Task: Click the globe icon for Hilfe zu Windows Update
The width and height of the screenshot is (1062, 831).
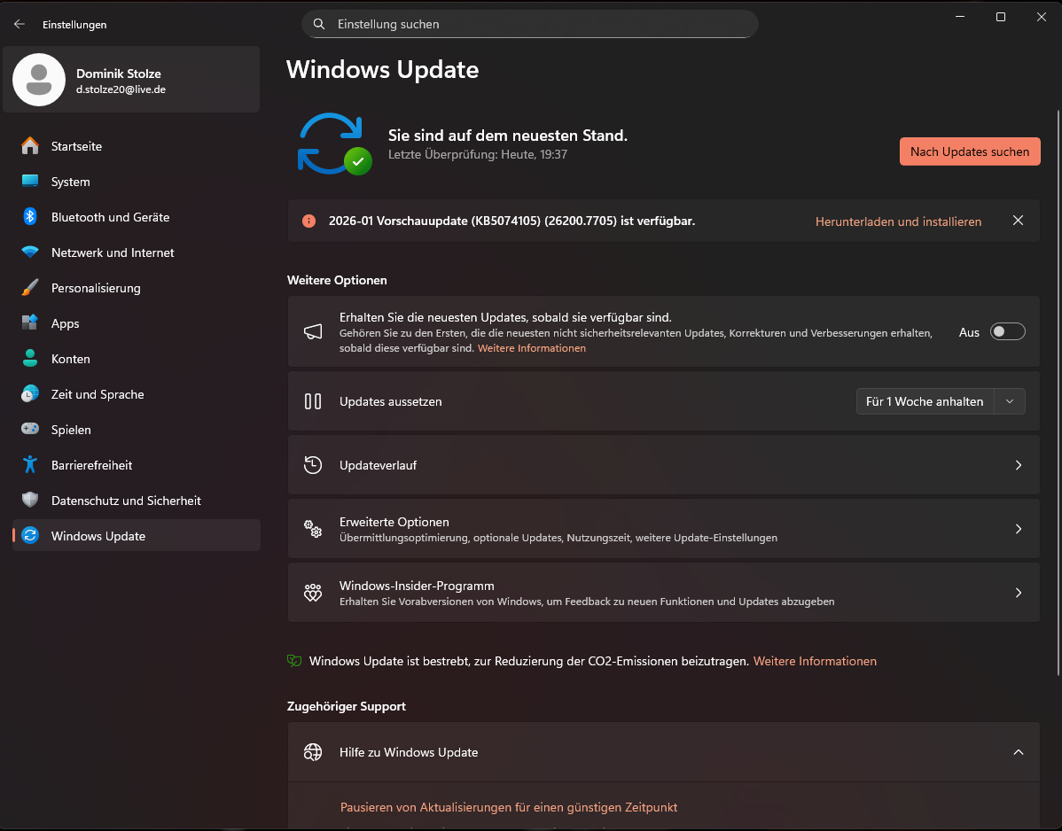Action: (x=313, y=752)
